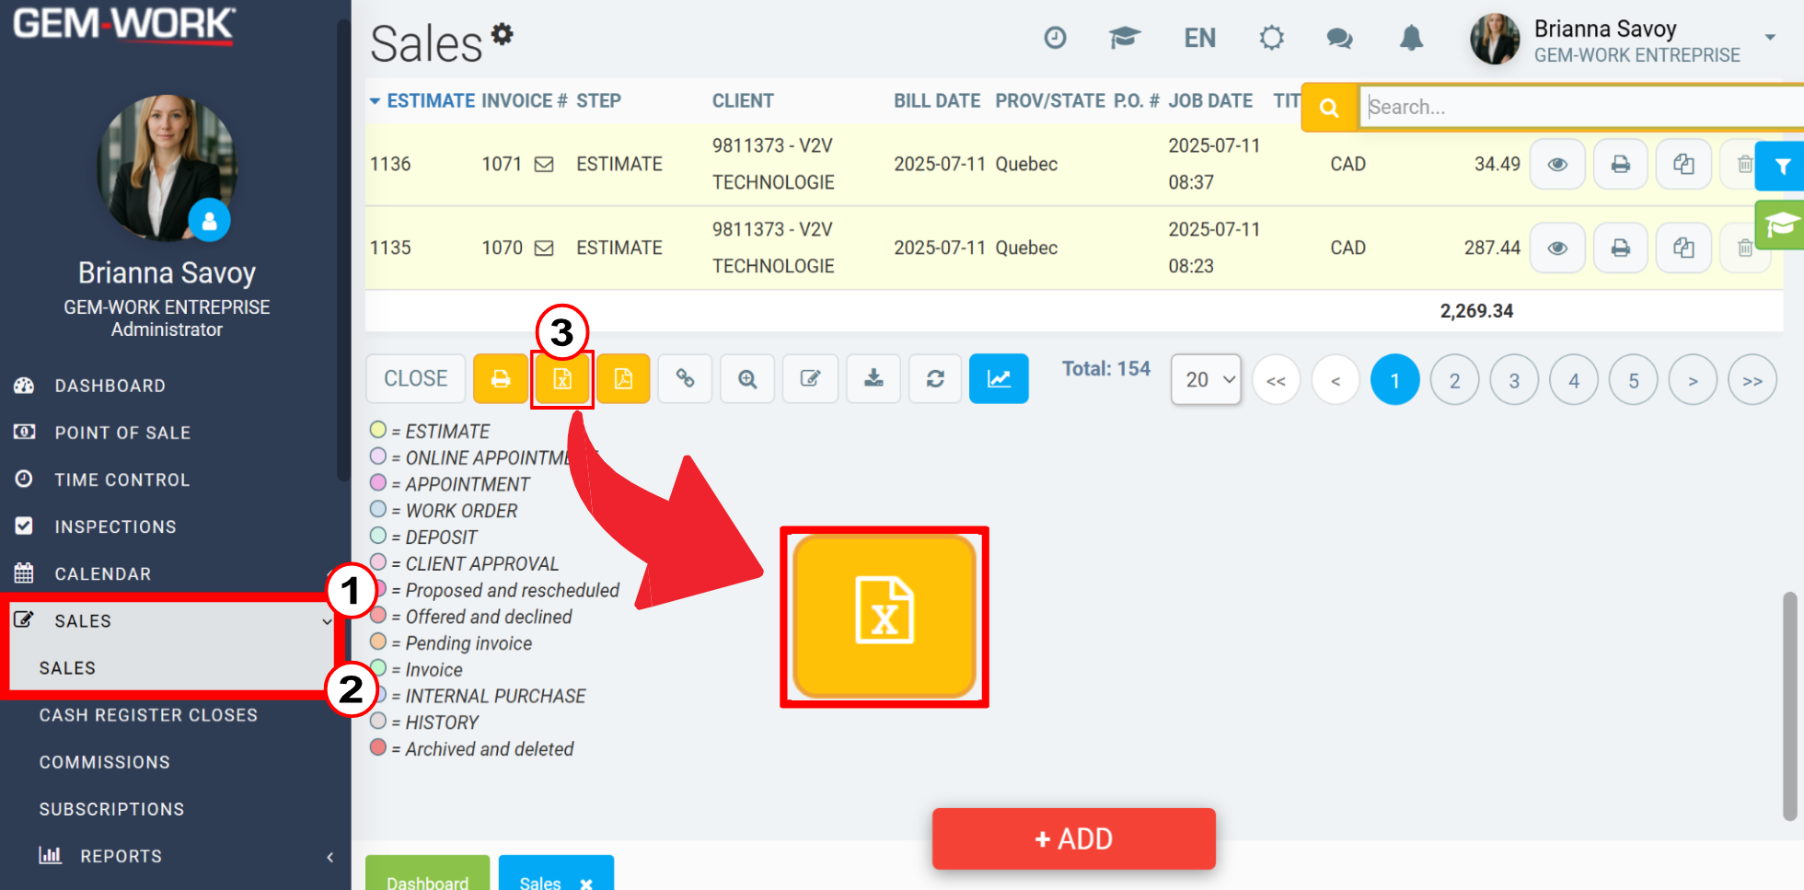The height and width of the screenshot is (890, 1804).
Task: Open the rows-per-page 20 dropdown
Action: tap(1207, 379)
